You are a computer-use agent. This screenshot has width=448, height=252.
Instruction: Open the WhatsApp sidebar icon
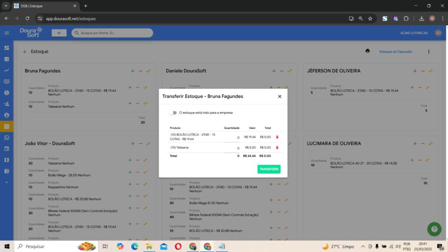point(7,138)
